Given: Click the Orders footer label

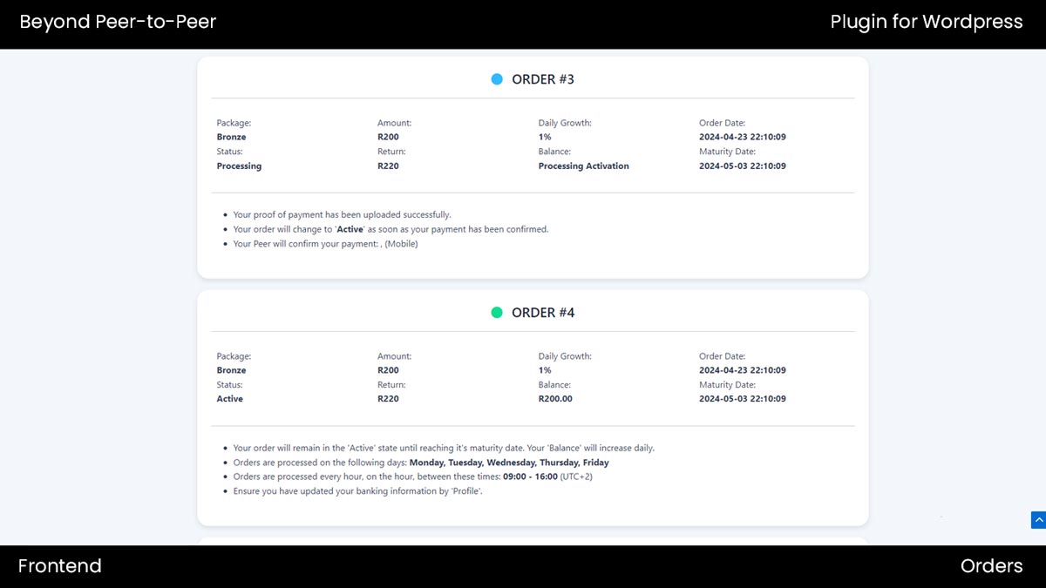Looking at the screenshot, I should pyautogui.click(x=991, y=565).
